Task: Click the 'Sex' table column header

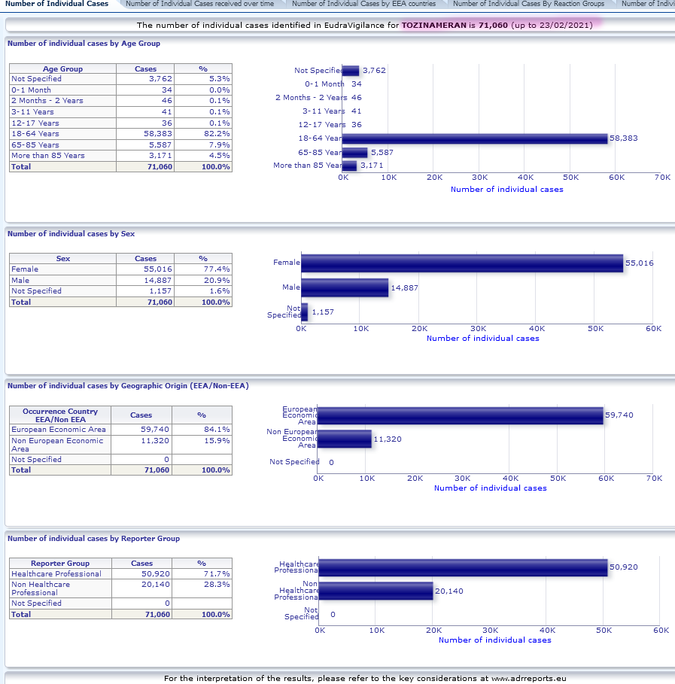Action: pyautogui.click(x=62, y=258)
